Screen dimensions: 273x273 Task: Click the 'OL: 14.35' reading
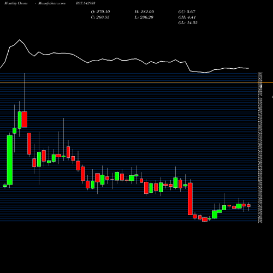(x=188, y=23)
